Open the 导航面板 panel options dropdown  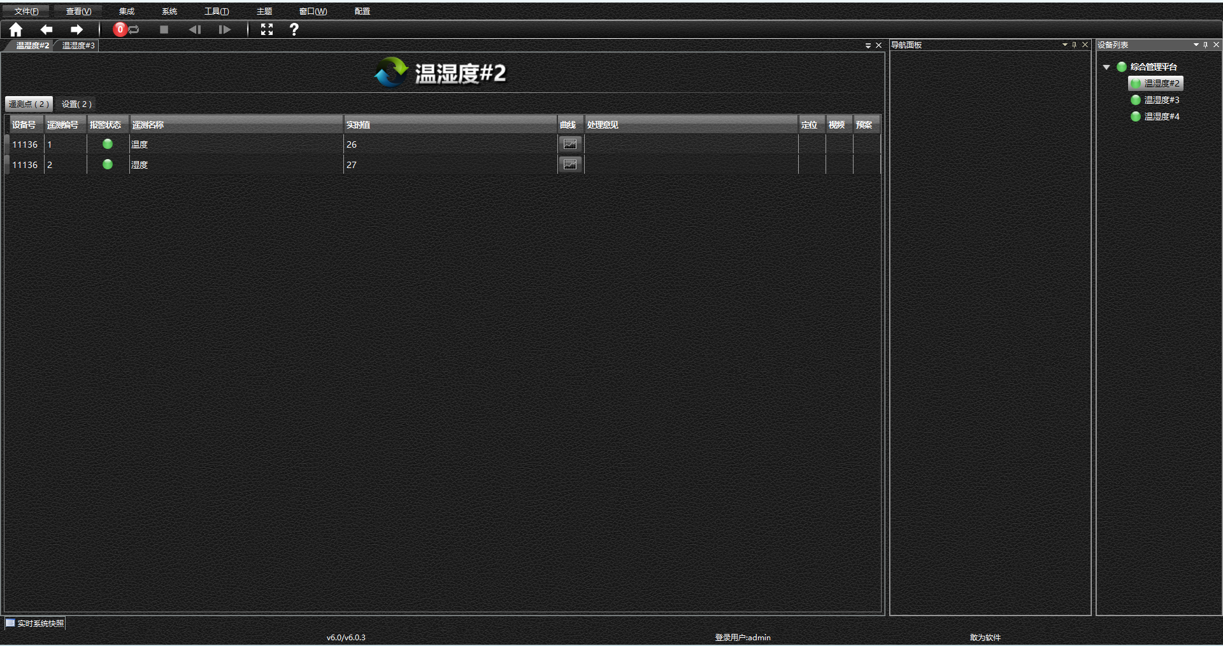1064,45
